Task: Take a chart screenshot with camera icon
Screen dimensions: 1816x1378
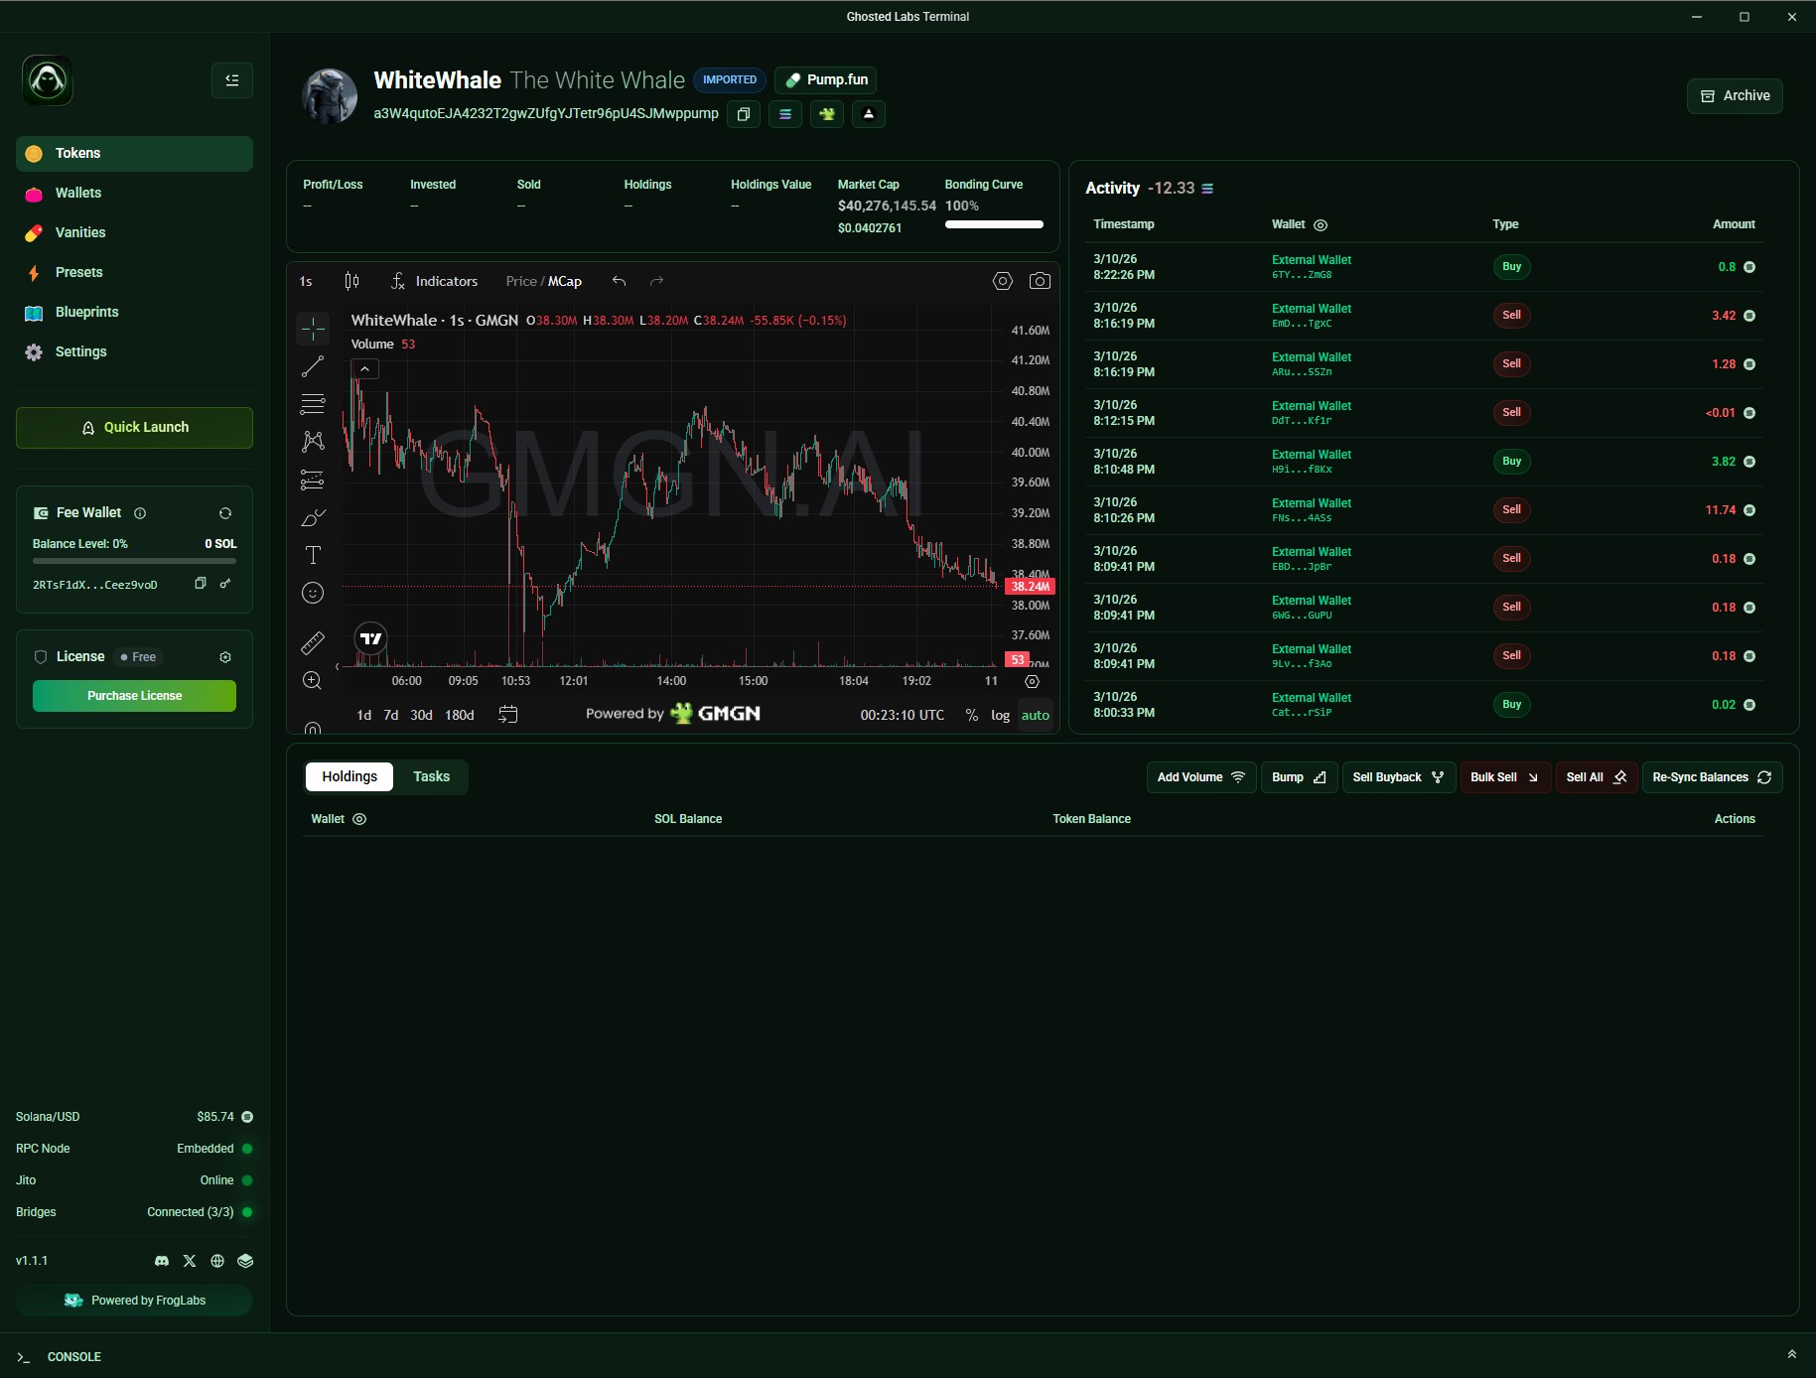Action: (1040, 281)
